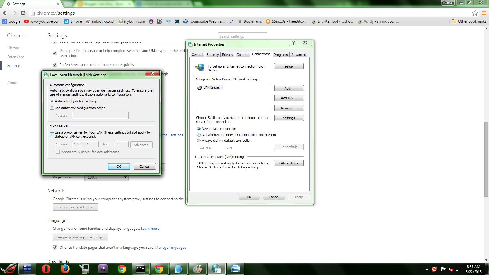Click the volume icon in system tray
The width and height of the screenshot is (489, 275).
coord(451,269)
